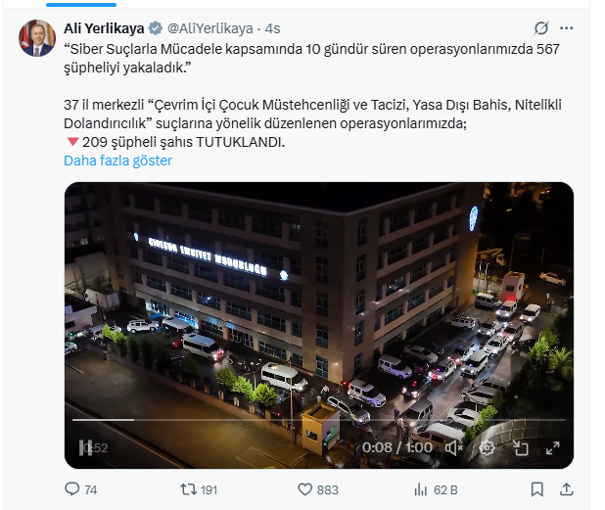Unmute the video sound
Image resolution: width=605 pixels, height=510 pixels.
point(453,448)
